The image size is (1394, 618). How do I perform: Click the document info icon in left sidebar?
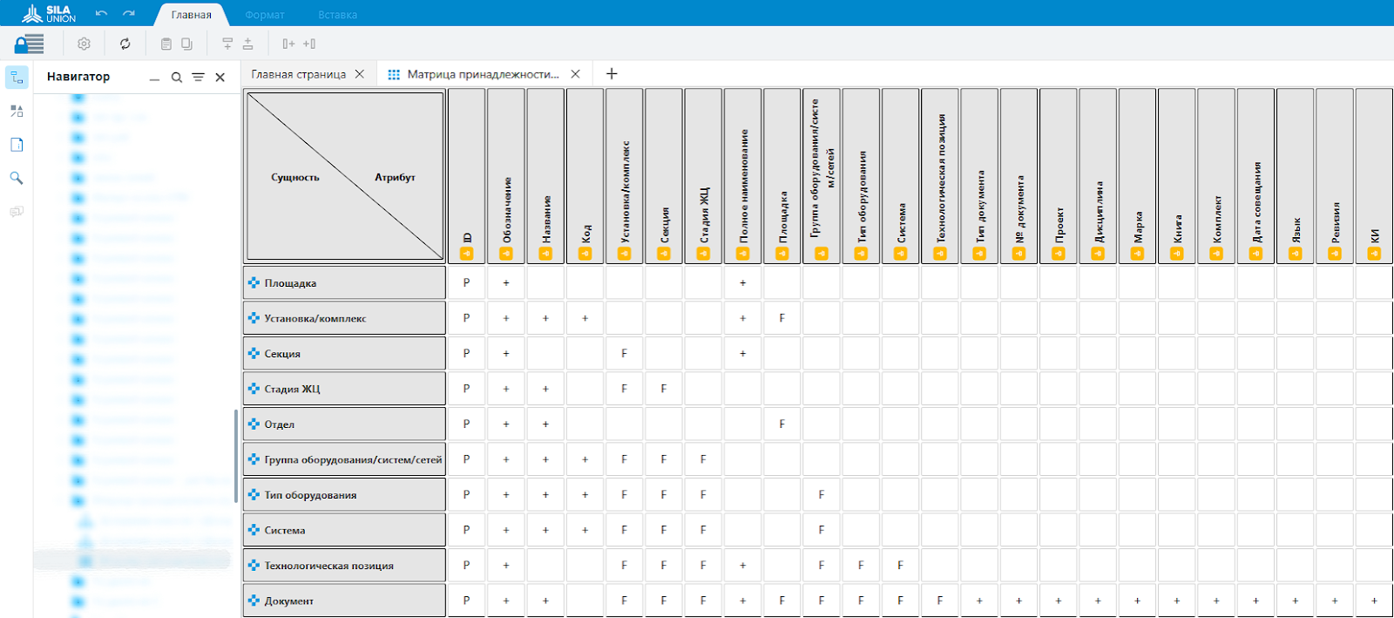tap(17, 145)
